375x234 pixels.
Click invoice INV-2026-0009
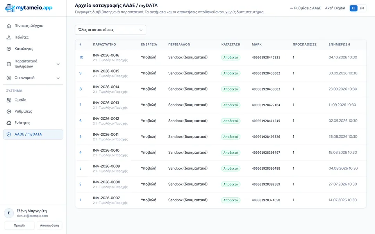pos(106,166)
